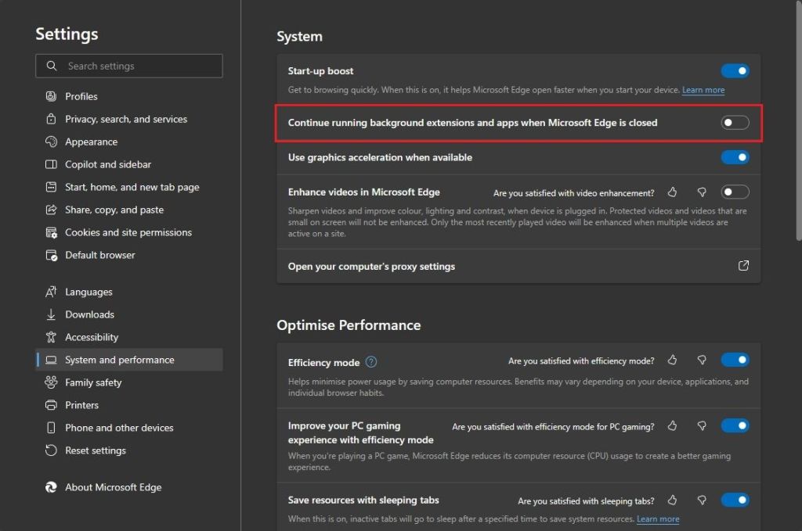Image resolution: width=802 pixels, height=531 pixels.
Task: Click thumbs up for efficiency mode
Action: [672, 361]
